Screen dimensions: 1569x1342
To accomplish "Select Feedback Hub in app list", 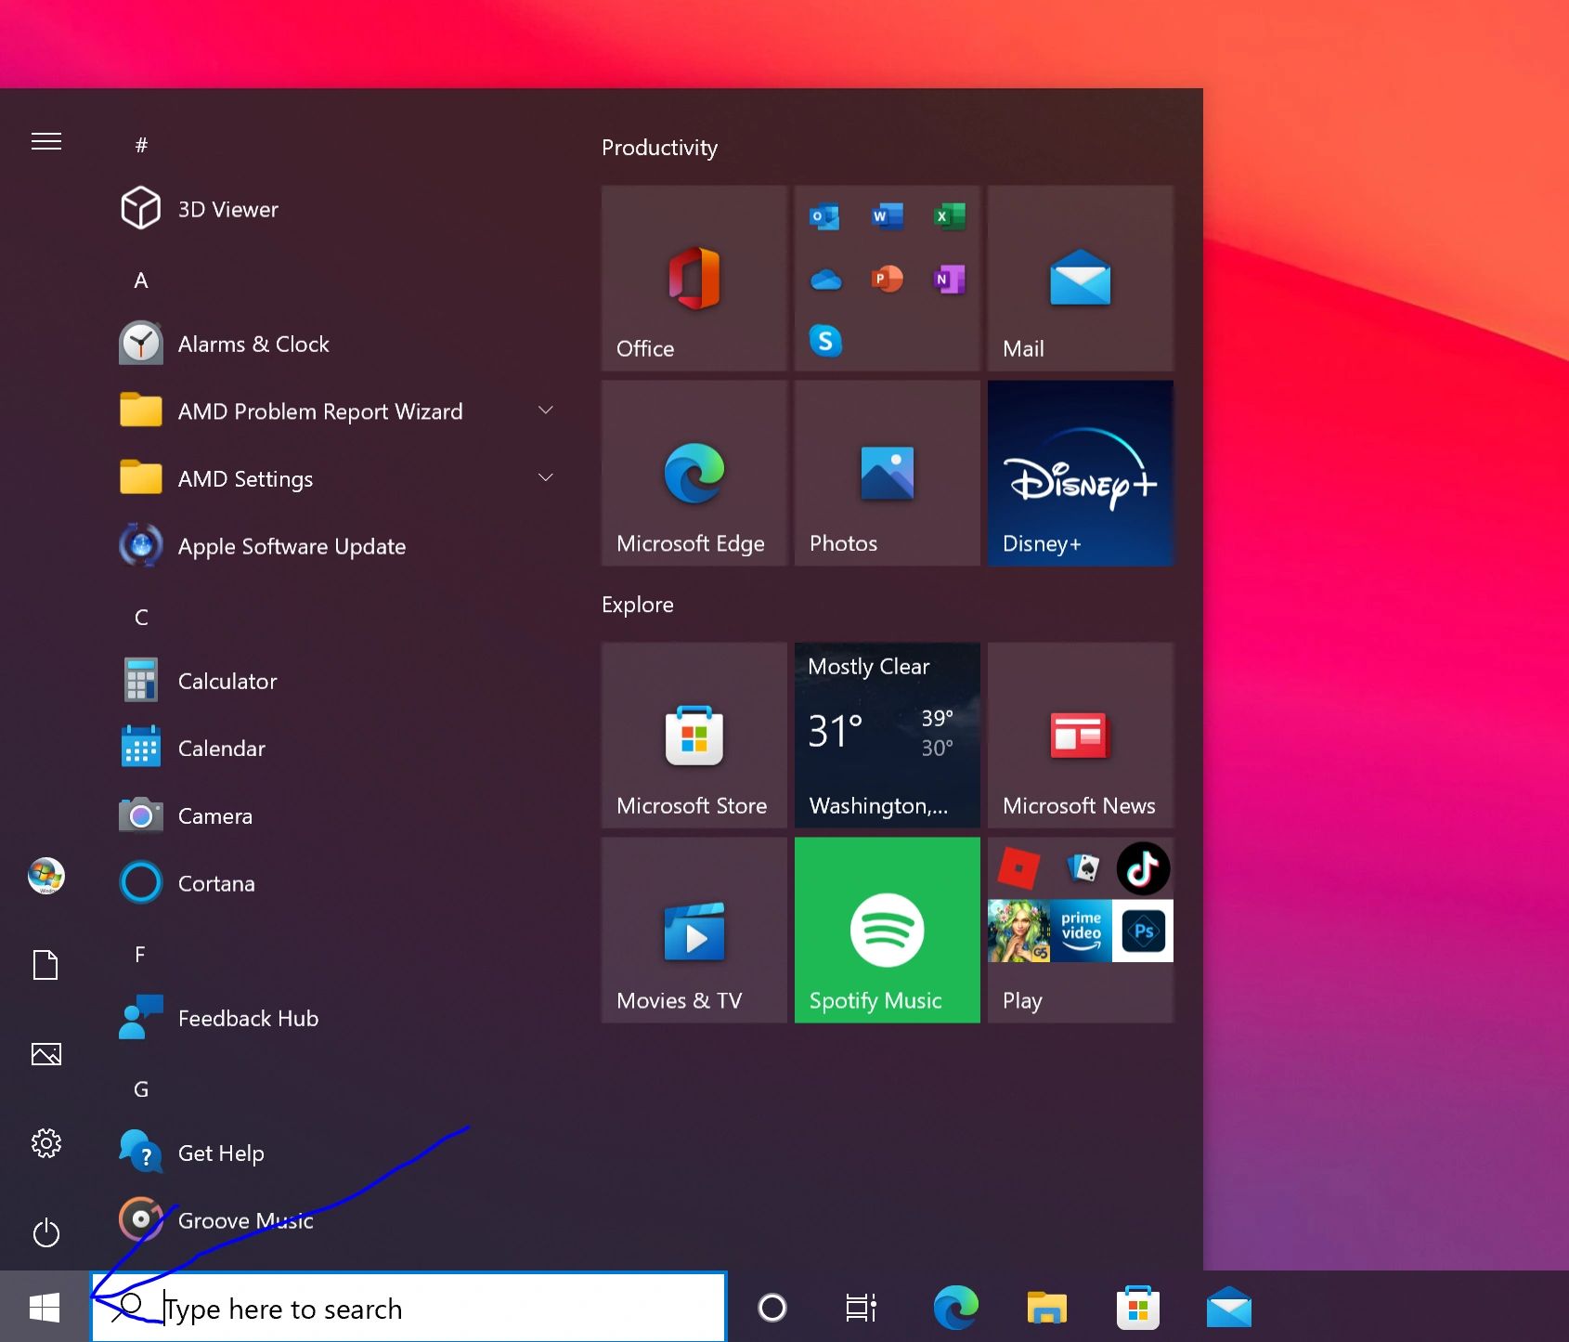I will point(248,1018).
